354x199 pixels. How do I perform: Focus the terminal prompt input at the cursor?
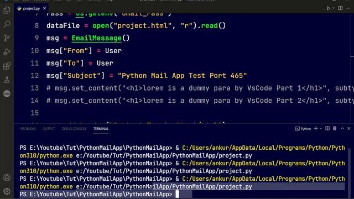(177, 194)
